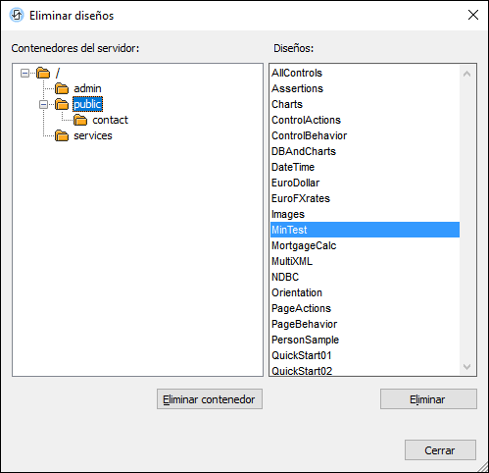Click the root folder icon

pyautogui.click(x=43, y=73)
